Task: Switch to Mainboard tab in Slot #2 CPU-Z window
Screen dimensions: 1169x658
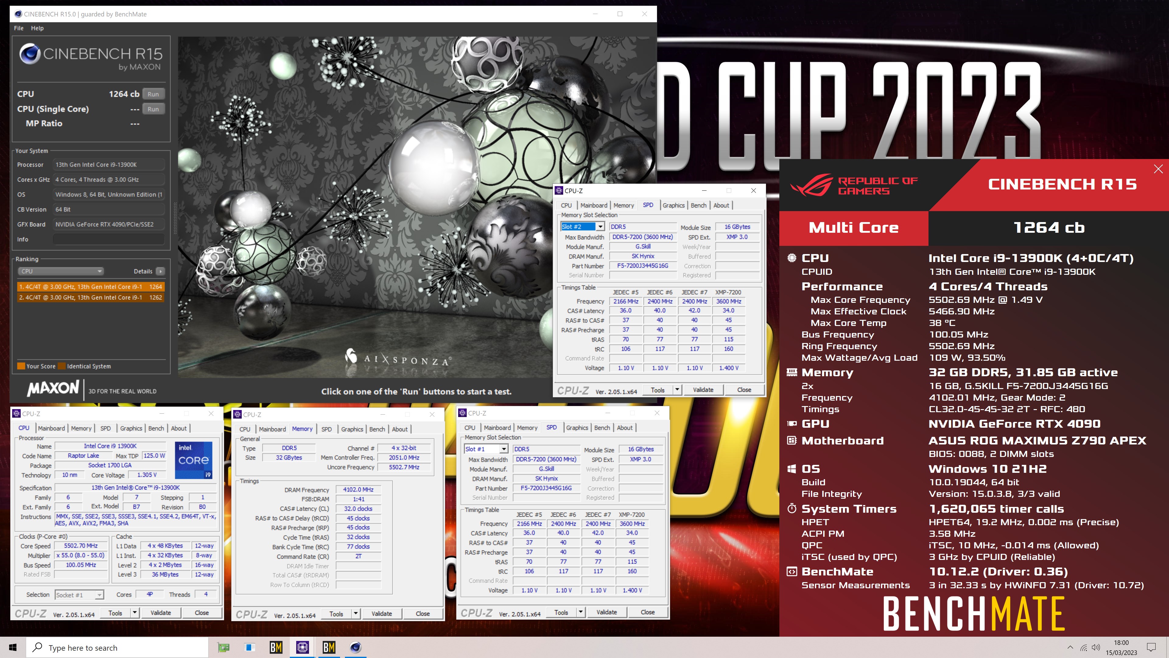Action: [594, 205]
